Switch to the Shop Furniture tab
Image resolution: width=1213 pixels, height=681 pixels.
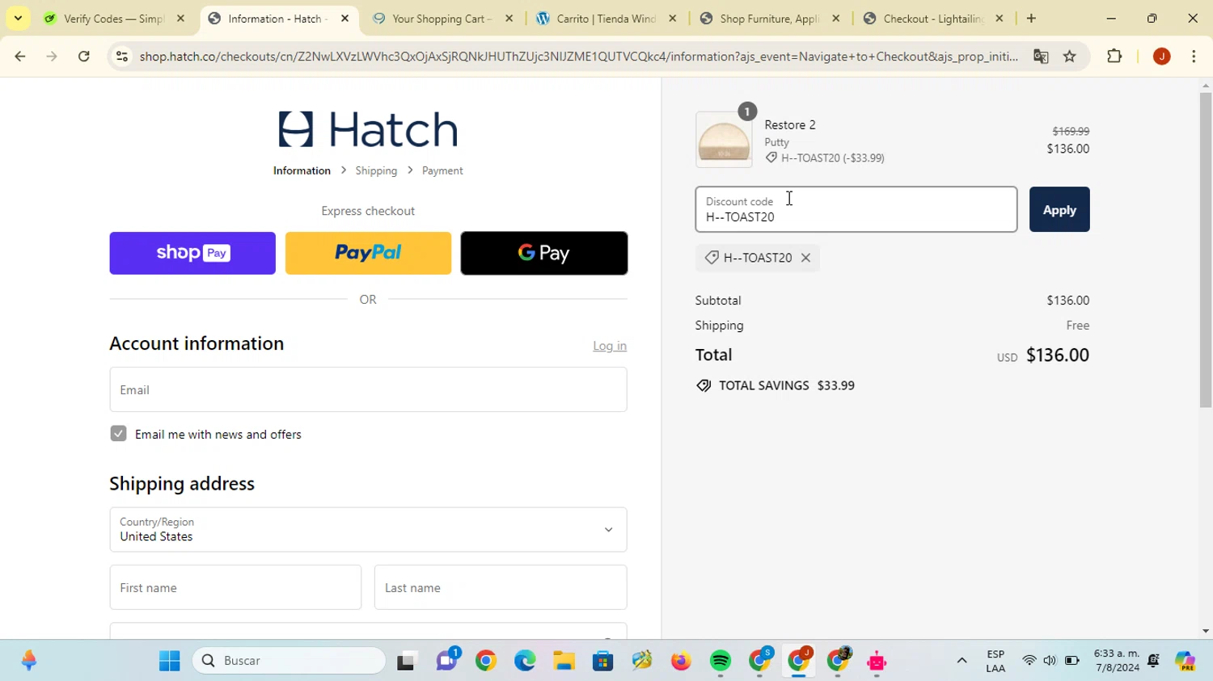click(x=769, y=19)
